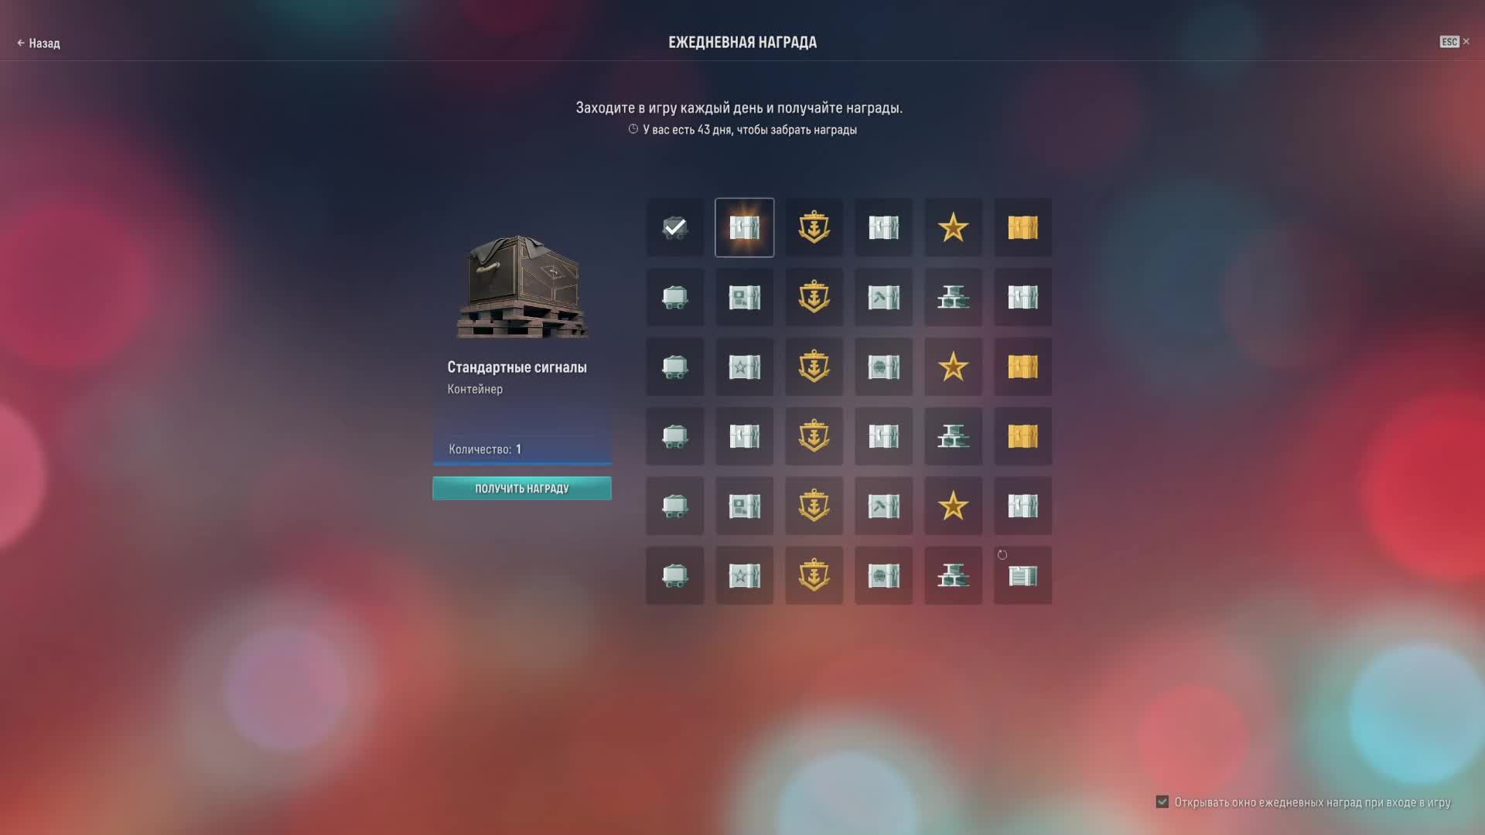The height and width of the screenshot is (835, 1485).
Task: Select the glowing highlighted container reward tile
Action: click(x=744, y=227)
